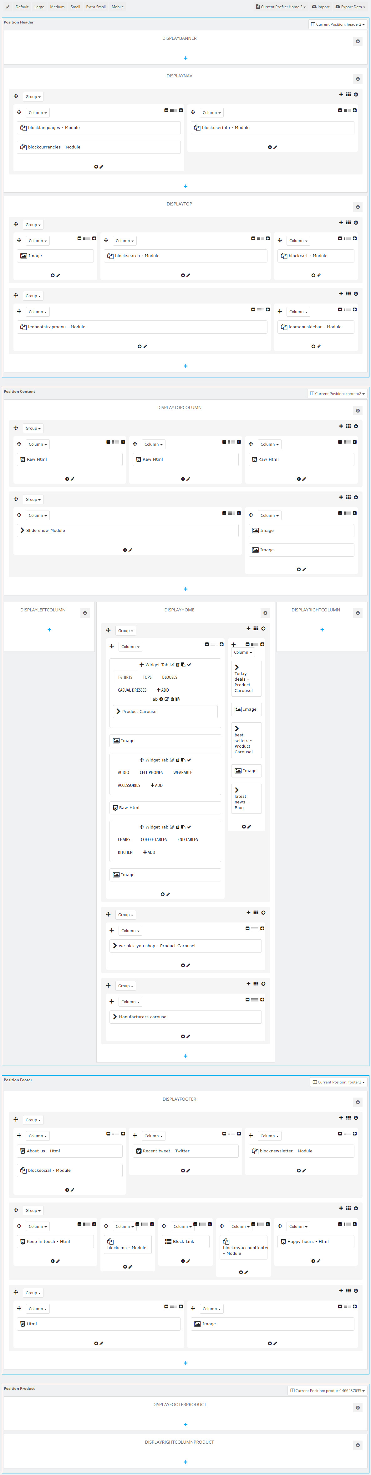Open settings gear for DISPLAYLEFTCOLUMN
371x1475 pixels.
pos(85,613)
